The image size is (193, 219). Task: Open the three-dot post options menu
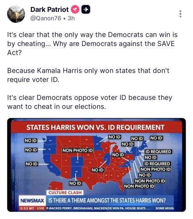(x=180, y=14)
